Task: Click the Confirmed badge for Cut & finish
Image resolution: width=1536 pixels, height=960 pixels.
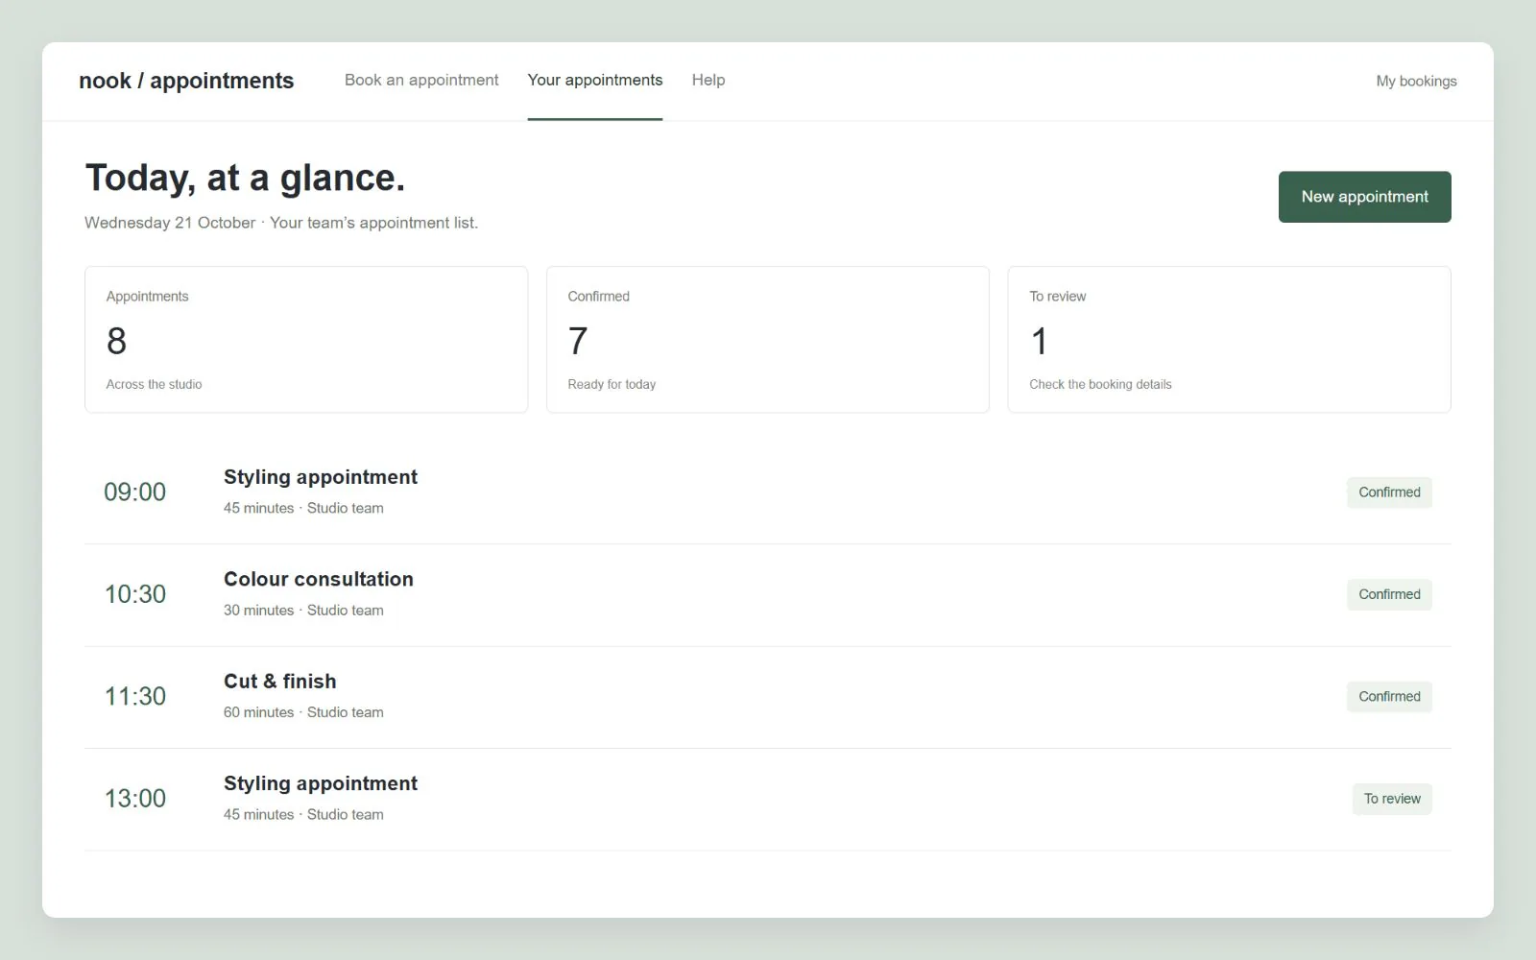Action: (x=1389, y=697)
